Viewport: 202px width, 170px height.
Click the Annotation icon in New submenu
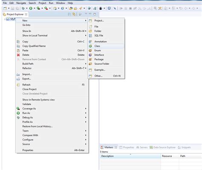point(90,42)
